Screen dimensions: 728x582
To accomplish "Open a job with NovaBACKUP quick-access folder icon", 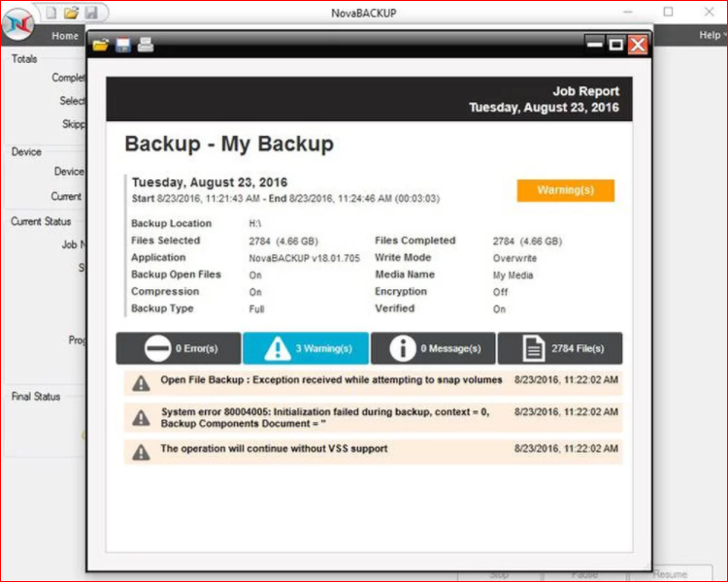I will [71, 13].
